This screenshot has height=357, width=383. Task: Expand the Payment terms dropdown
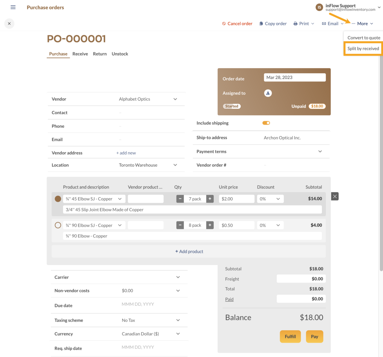(320, 151)
